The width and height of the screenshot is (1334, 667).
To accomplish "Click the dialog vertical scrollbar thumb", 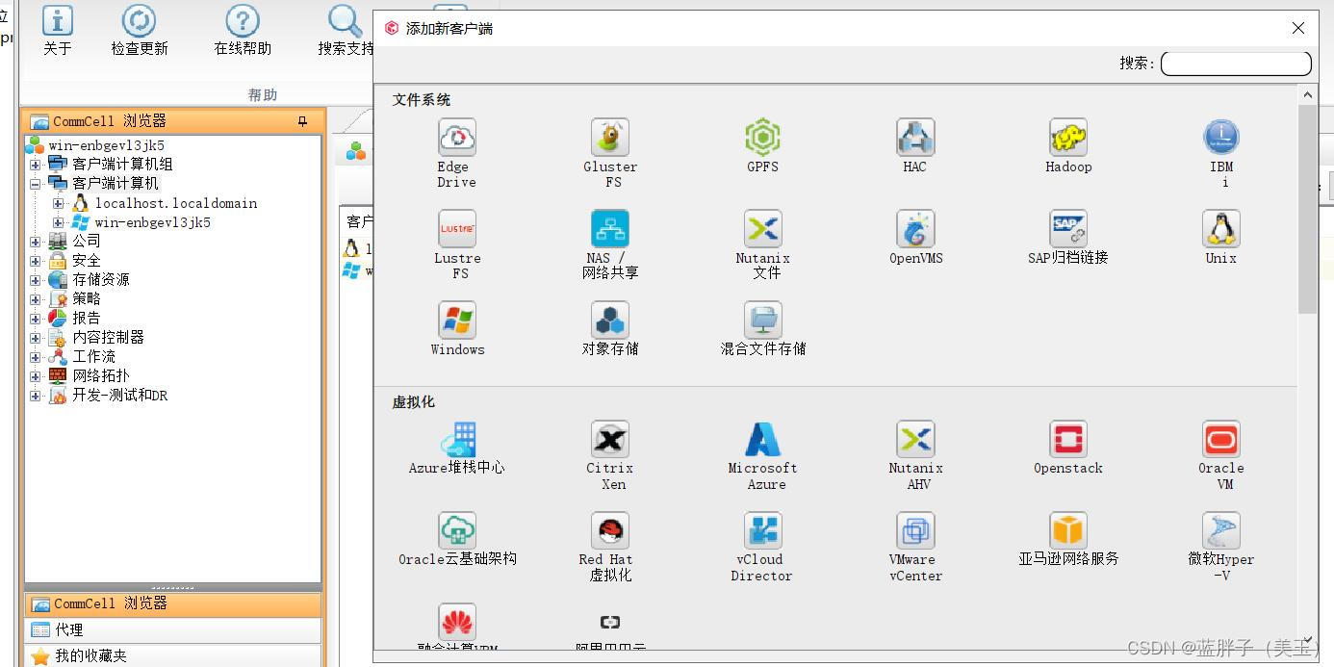I will 1307,209.
